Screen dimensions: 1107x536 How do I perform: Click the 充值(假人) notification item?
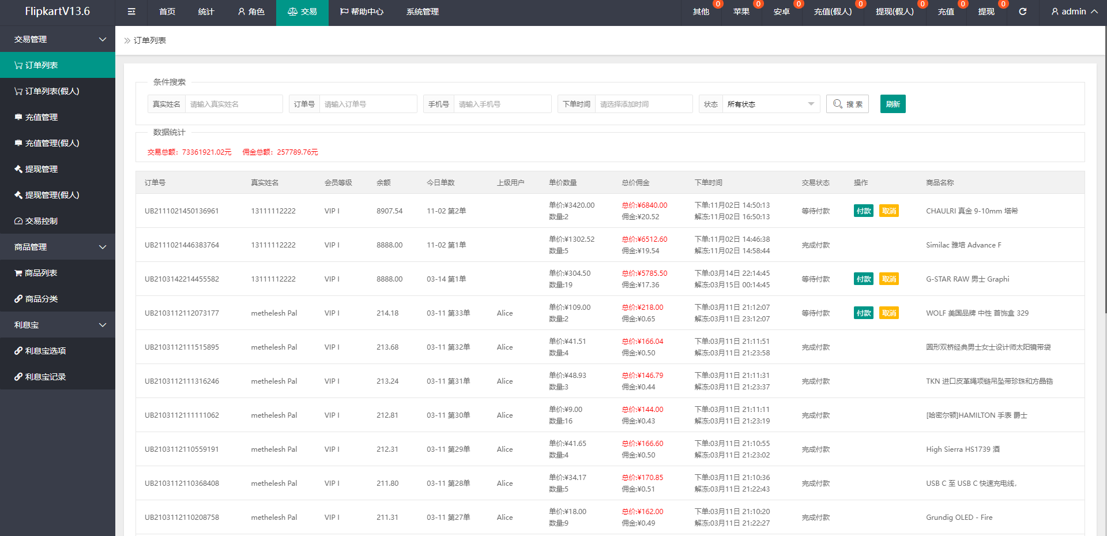click(x=833, y=12)
